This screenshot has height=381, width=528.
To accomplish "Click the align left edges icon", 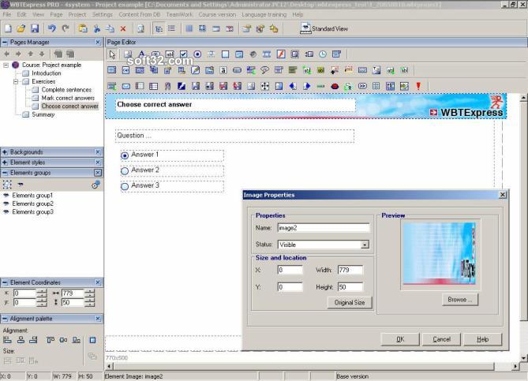I will click(7, 340).
